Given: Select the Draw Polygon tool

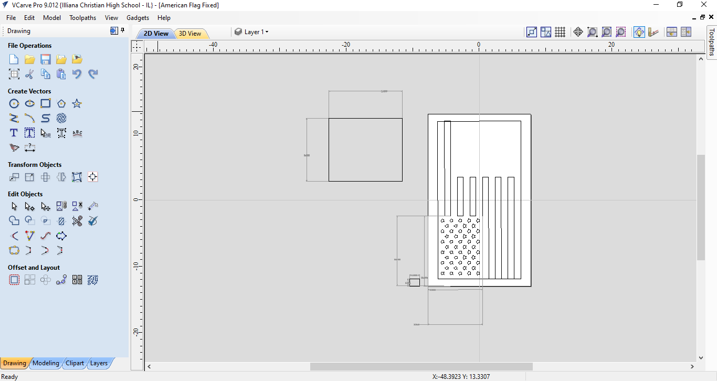Looking at the screenshot, I should click(x=61, y=103).
